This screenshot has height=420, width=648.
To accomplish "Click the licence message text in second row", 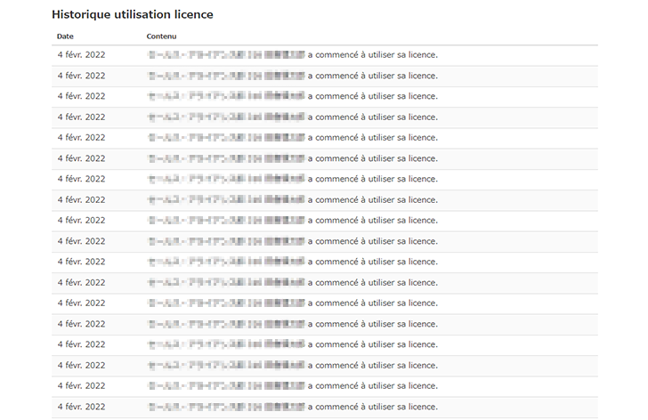I will click(x=372, y=76).
